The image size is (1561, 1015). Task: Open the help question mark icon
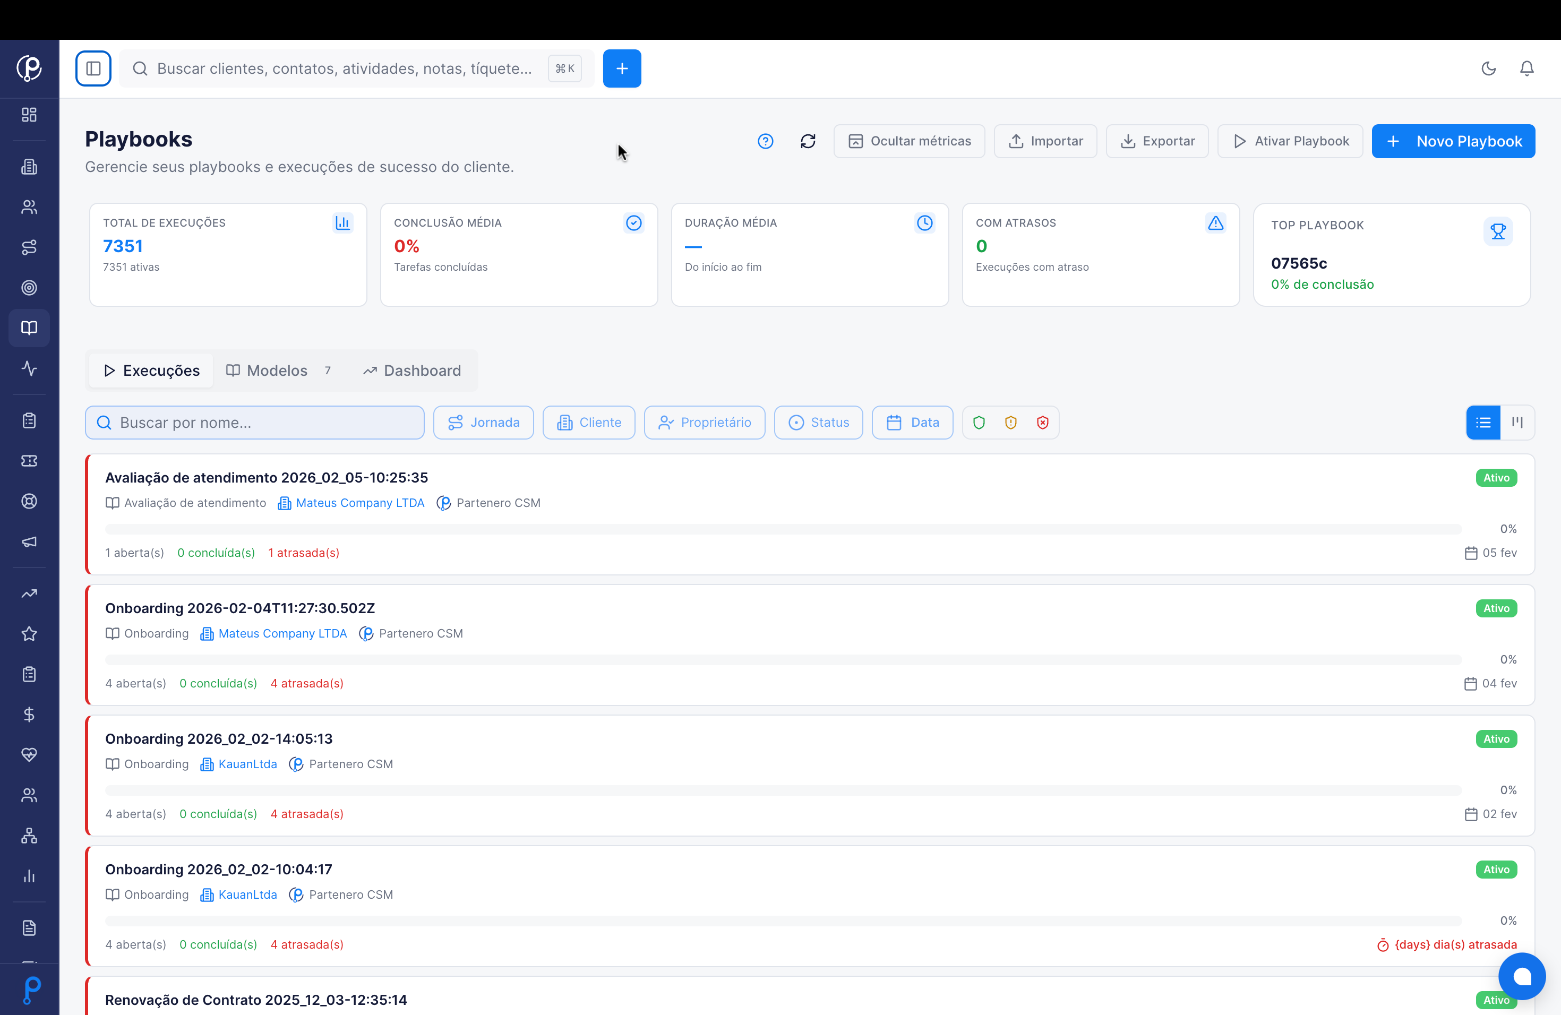(x=766, y=141)
